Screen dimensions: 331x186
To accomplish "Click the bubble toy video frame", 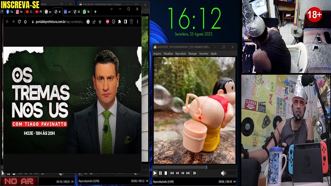I will (194, 110).
